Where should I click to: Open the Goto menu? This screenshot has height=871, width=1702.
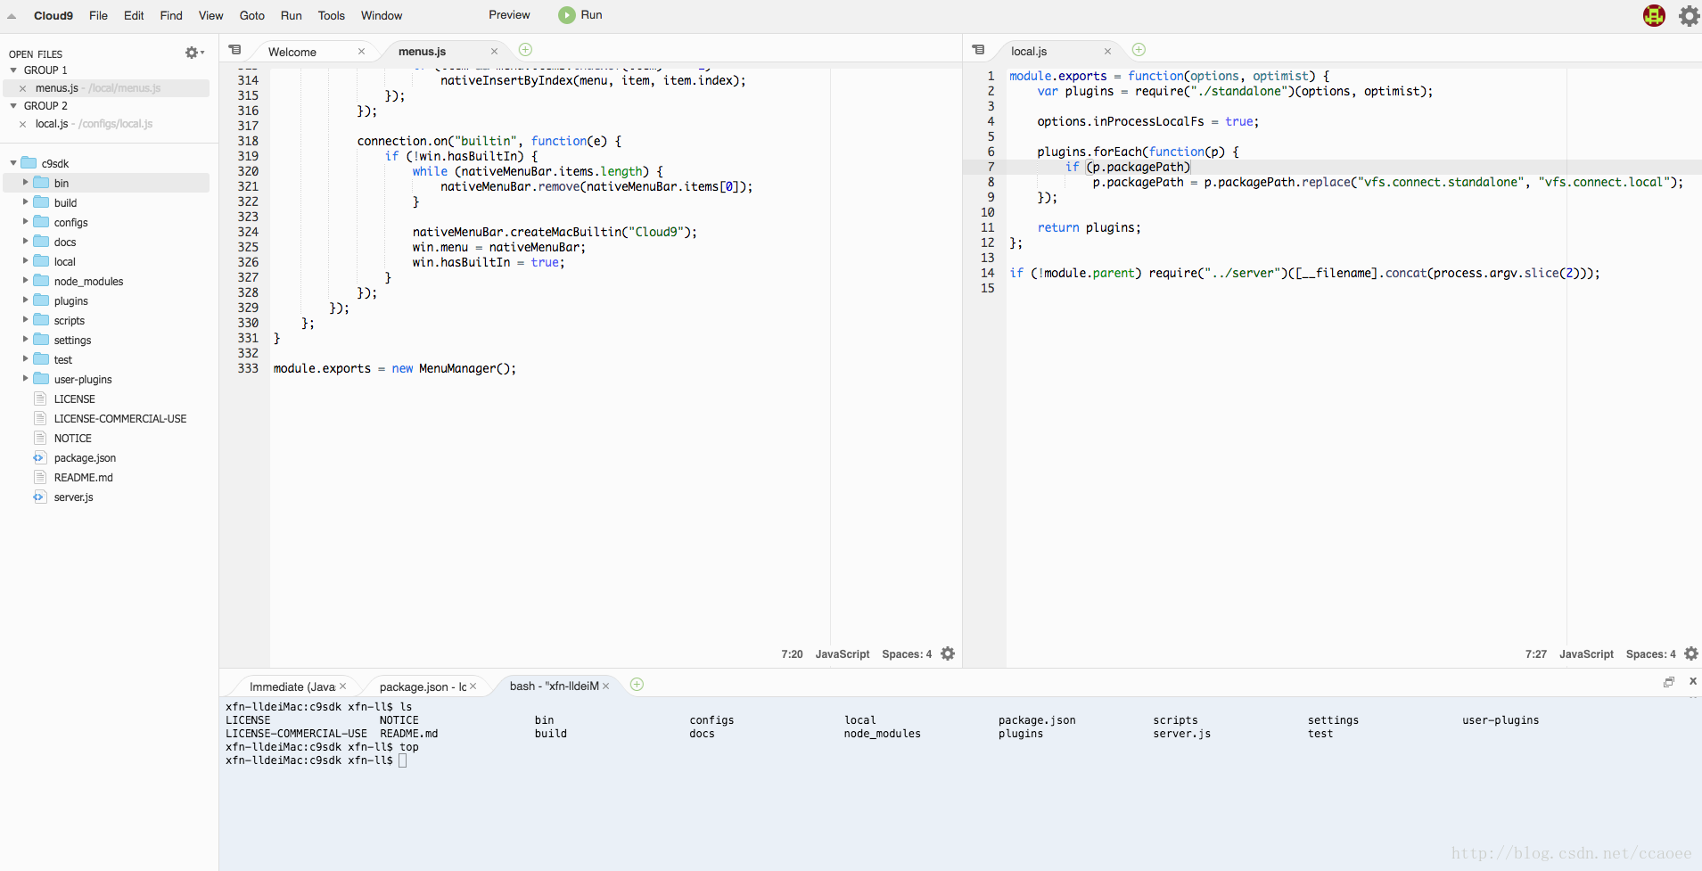pos(252,15)
